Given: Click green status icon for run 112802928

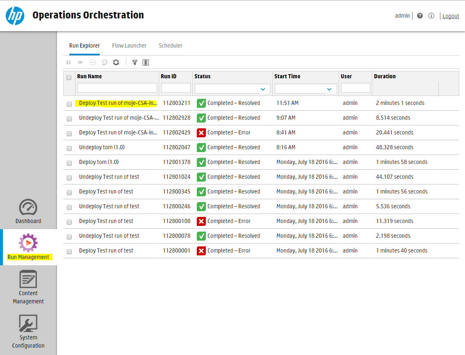Looking at the screenshot, I should pos(201,118).
